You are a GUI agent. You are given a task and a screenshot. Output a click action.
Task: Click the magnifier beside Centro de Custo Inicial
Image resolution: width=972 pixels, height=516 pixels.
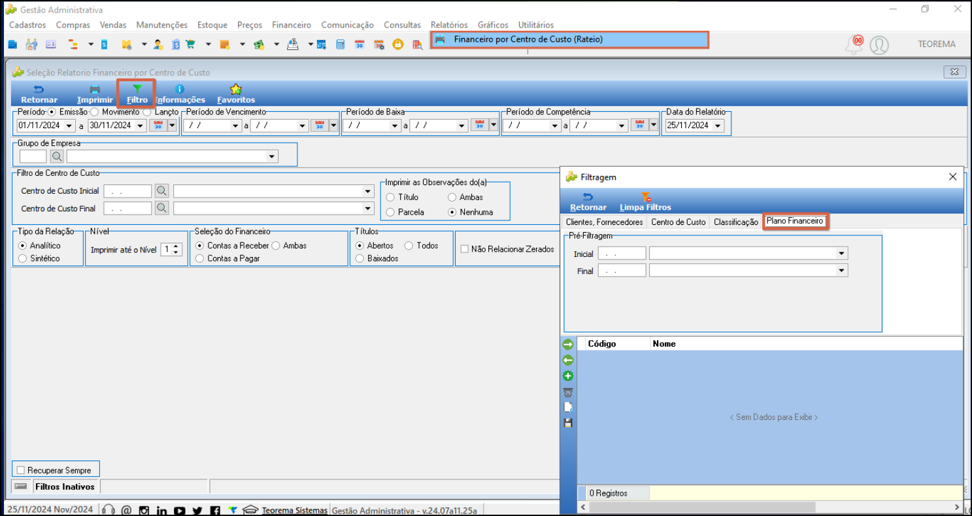tap(161, 191)
